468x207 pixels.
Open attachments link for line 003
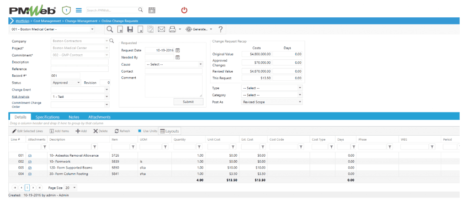30,168
